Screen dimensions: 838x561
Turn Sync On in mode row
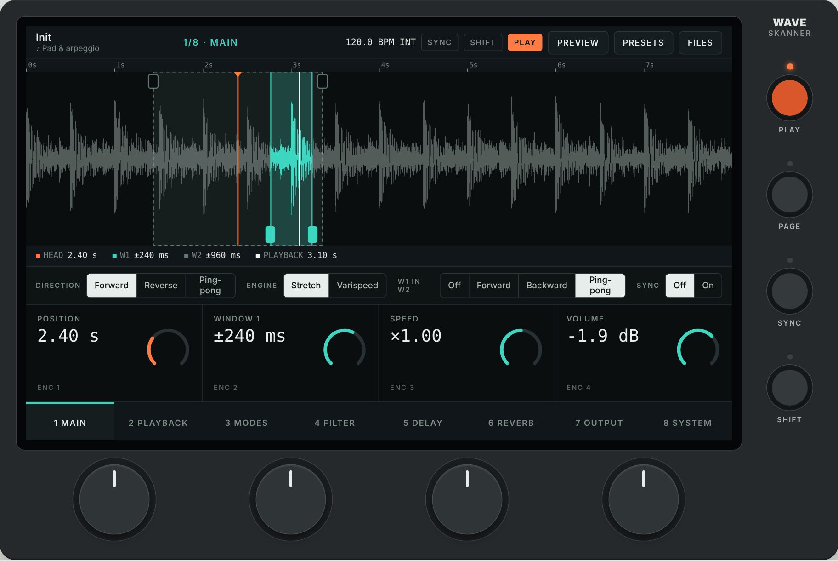708,285
